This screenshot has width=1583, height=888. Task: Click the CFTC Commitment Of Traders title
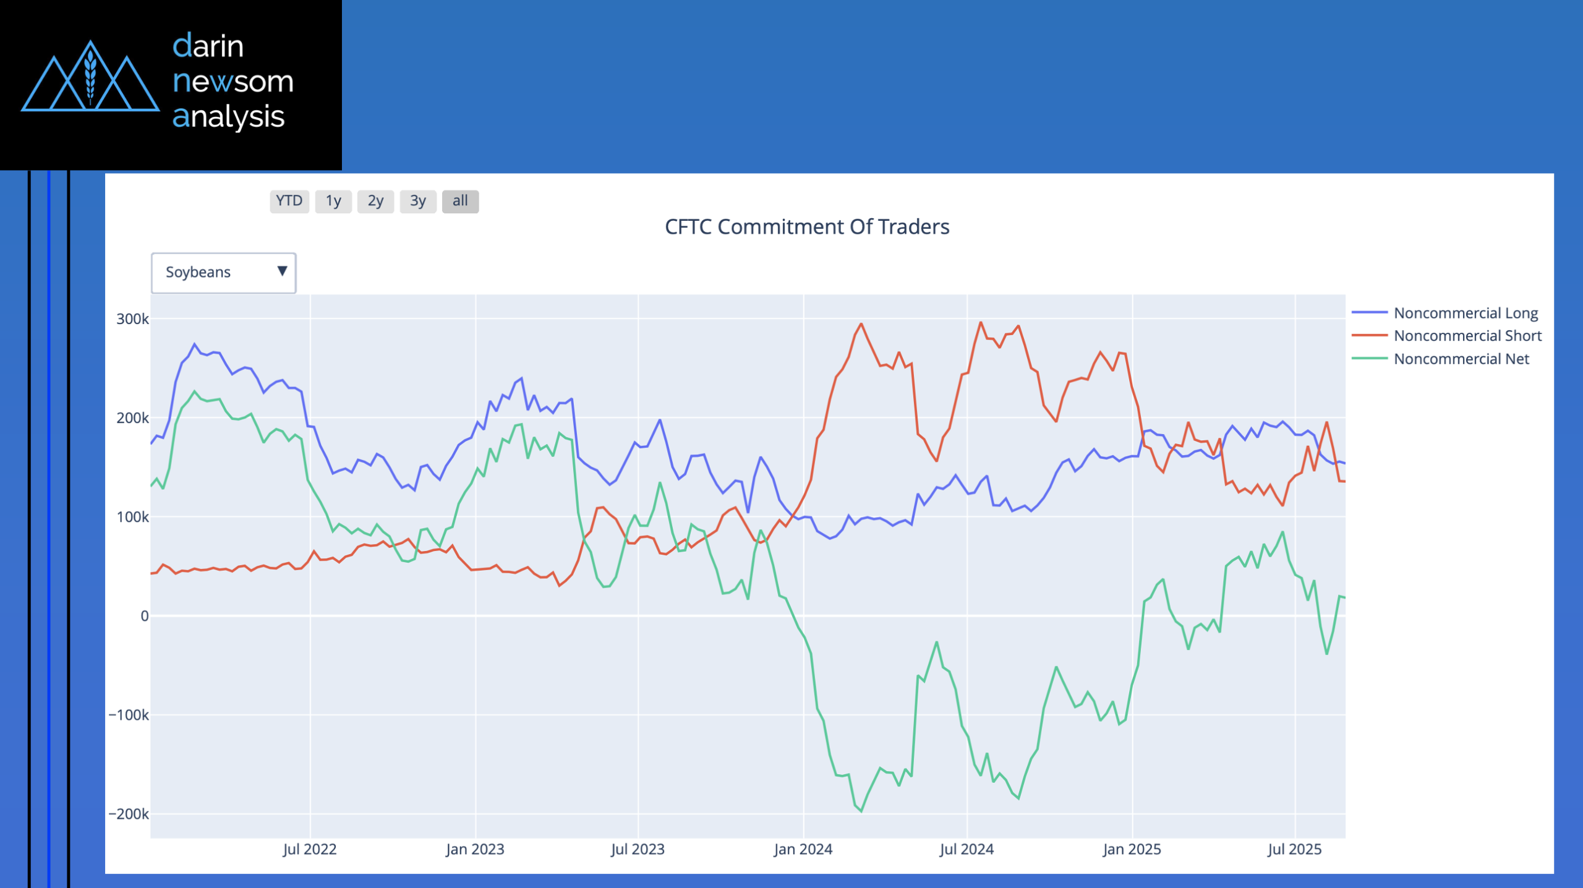coord(807,227)
